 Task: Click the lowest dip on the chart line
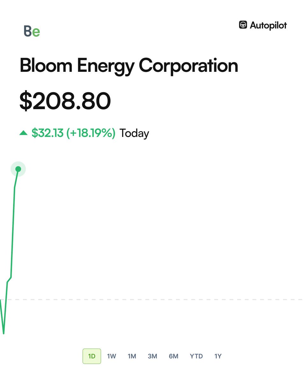[x=4, y=333]
